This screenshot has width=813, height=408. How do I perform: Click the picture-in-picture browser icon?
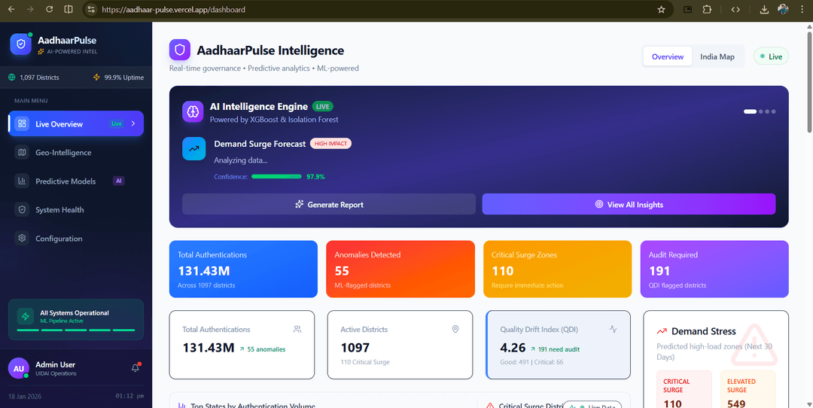tap(687, 9)
